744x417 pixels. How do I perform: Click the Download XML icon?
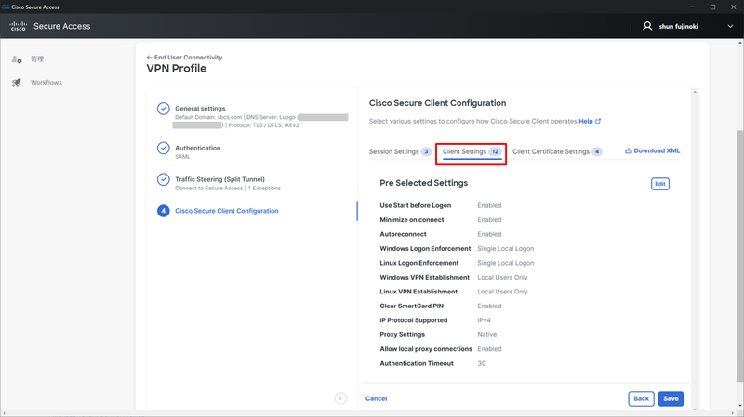coord(629,150)
